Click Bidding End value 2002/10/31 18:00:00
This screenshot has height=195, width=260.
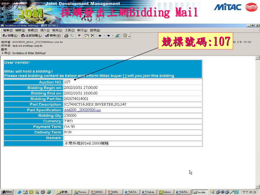[x=81, y=93]
